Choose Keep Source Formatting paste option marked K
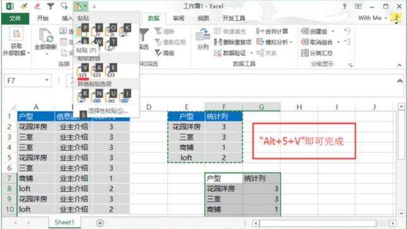Image resolution: width=407 pixels, height=229 pixels. [125, 30]
